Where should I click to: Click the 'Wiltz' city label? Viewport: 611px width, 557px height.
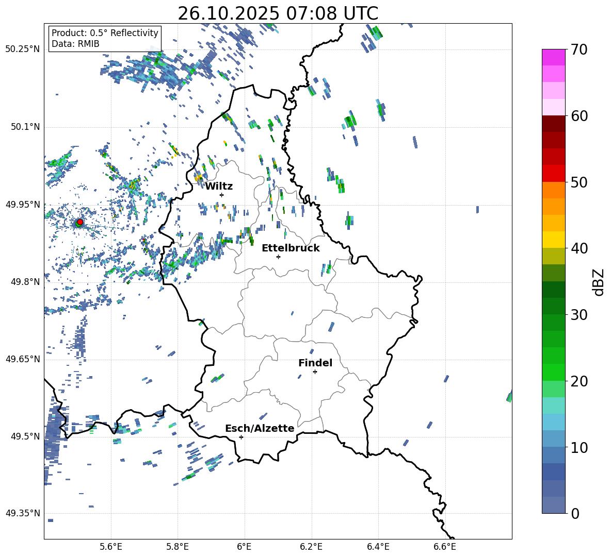[219, 187]
